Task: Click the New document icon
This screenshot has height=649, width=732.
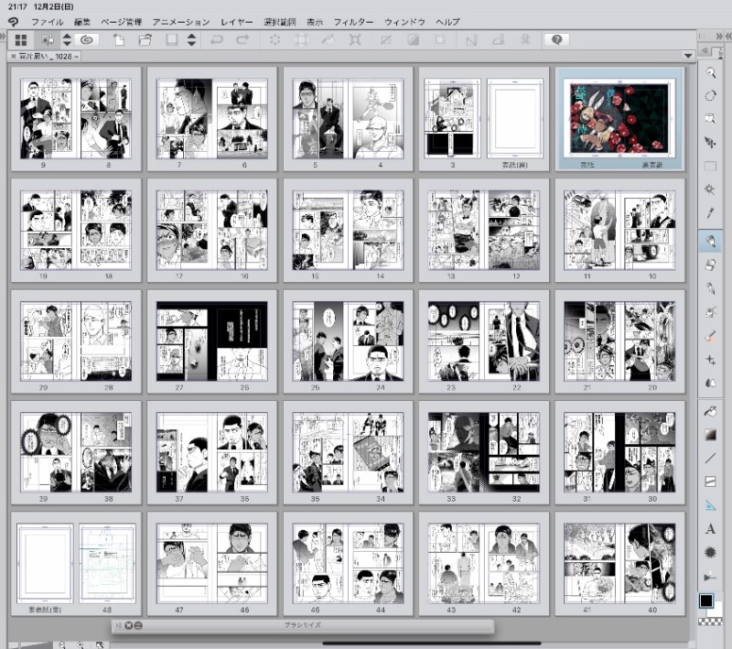Action: [119, 40]
